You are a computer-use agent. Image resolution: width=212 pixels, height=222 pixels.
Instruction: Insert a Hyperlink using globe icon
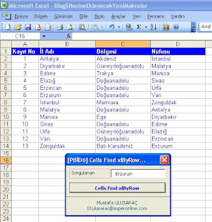pyautogui.click(x=129, y=27)
